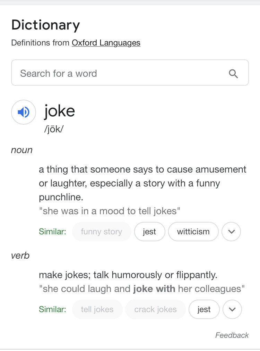Click the headword joke

pos(59,111)
